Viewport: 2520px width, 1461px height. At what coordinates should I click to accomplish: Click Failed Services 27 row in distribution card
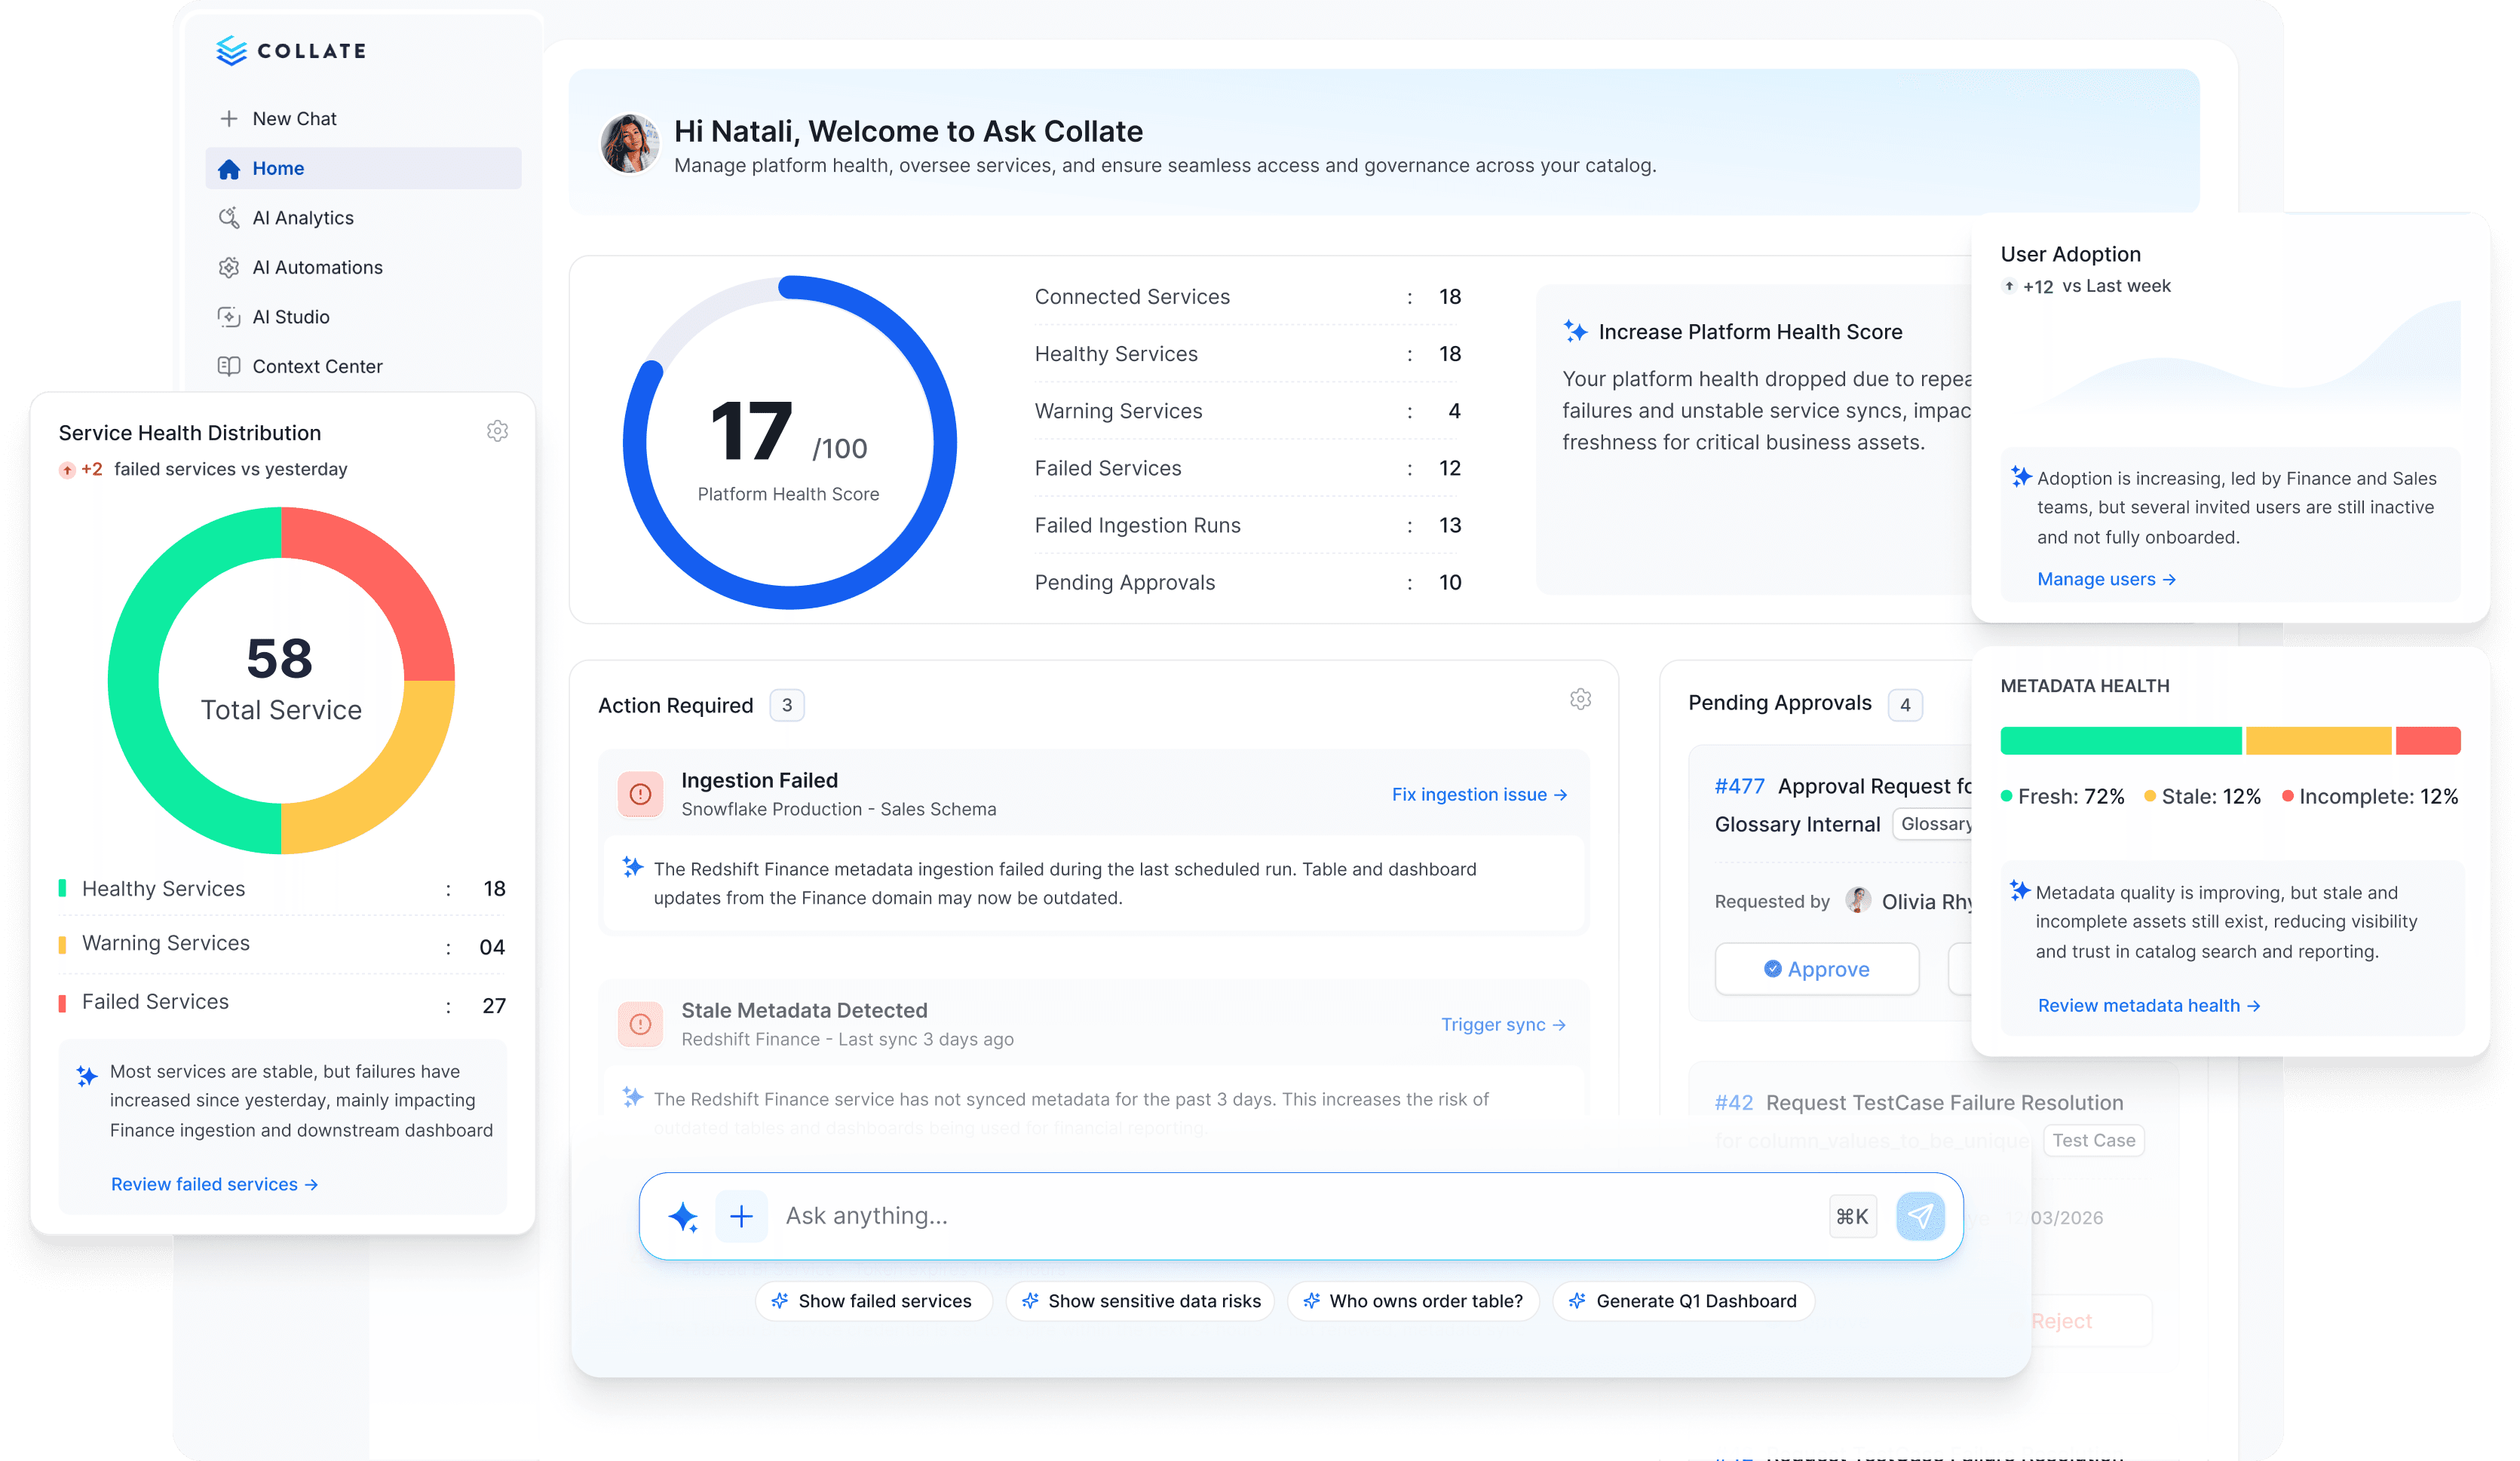click(282, 1003)
